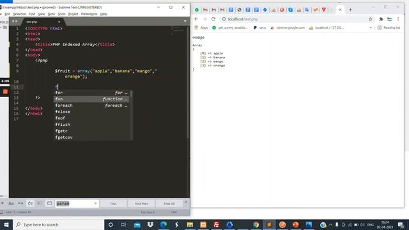This screenshot has width=409, height=230.
Task: Toggle case sensitive Aa option in find bar
Action: click(x=11, y=203)
